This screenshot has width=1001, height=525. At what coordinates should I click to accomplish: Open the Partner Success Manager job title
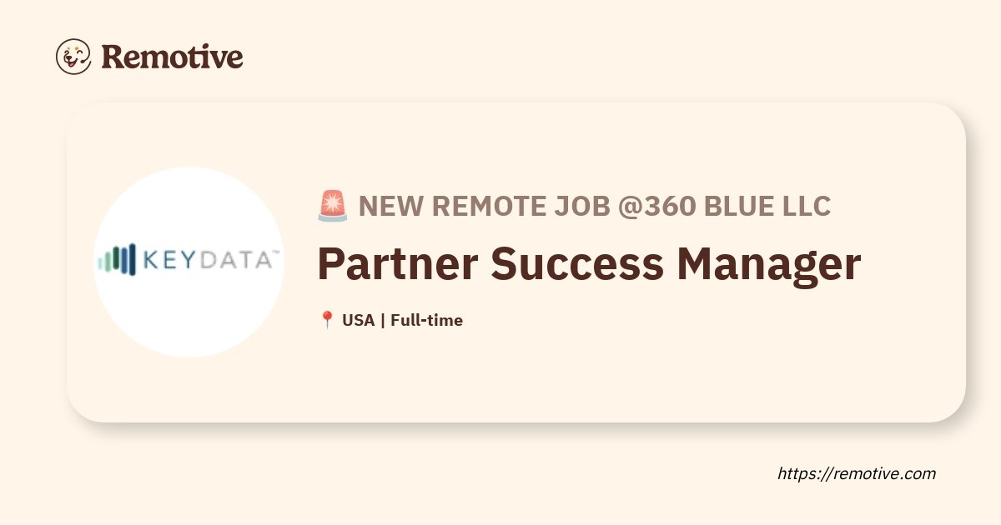tap(589, 263)
